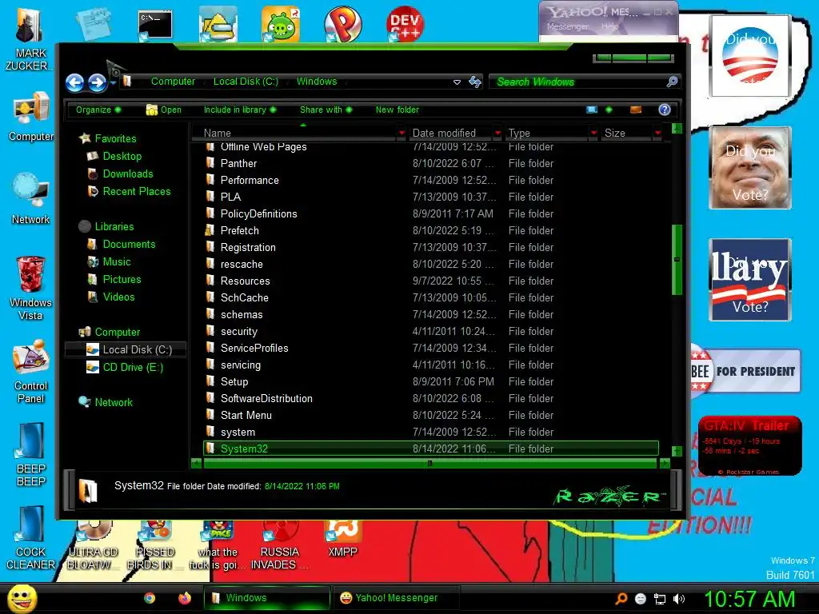Image resolution: width=819 pixels, height=614 pixels.
Task: Open the recent locations arrow beside Forward
Action: (x=113, y=82)
